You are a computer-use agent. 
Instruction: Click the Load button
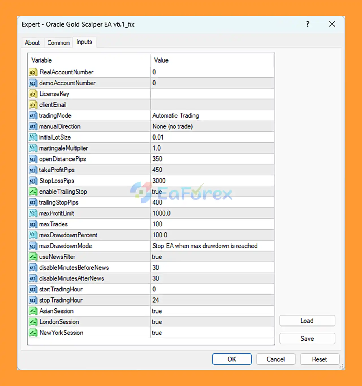click(x=307, y=321)
